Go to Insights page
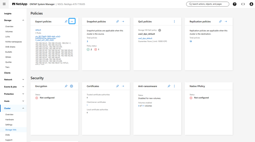 (x=8, y=14)
